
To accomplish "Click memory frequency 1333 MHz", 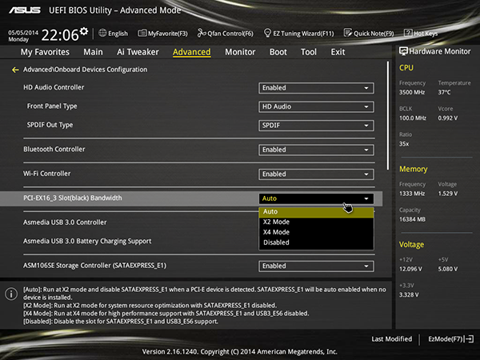I will (412, 194).
